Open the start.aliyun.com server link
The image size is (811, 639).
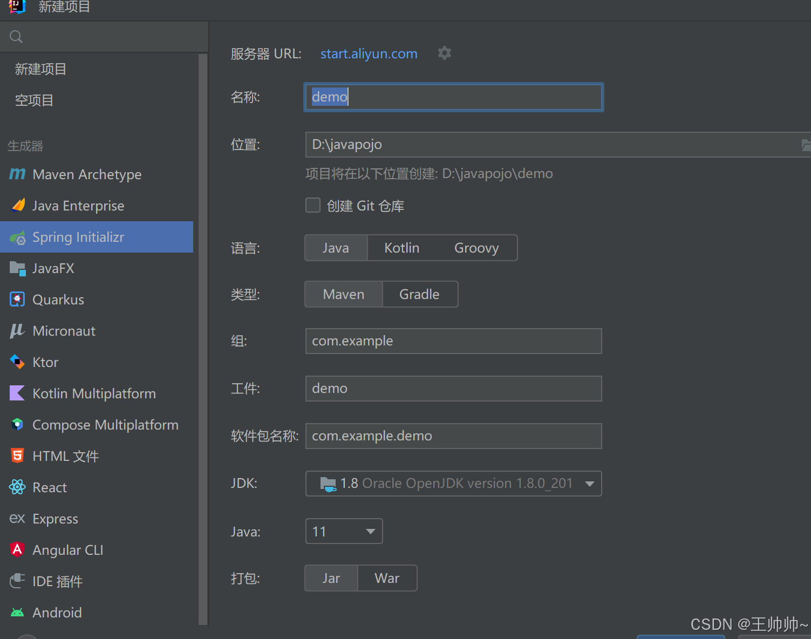(369, 53)
